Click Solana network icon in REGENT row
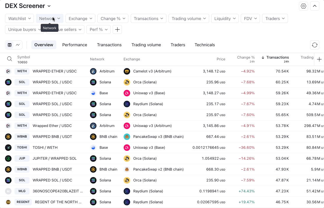The width and height of the screenshot is (324, 208). (93, 202)
